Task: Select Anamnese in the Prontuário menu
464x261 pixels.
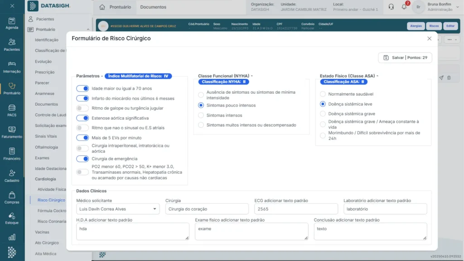Action: coord(44,94)
